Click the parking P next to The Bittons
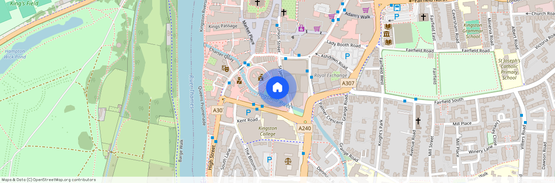Screen dimensions: 555x183 click(269, 160)
